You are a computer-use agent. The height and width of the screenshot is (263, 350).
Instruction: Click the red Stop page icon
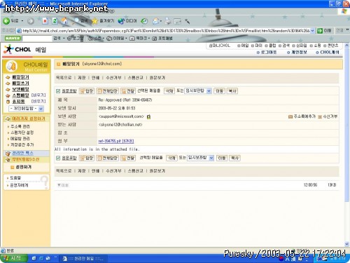point(45,21)
